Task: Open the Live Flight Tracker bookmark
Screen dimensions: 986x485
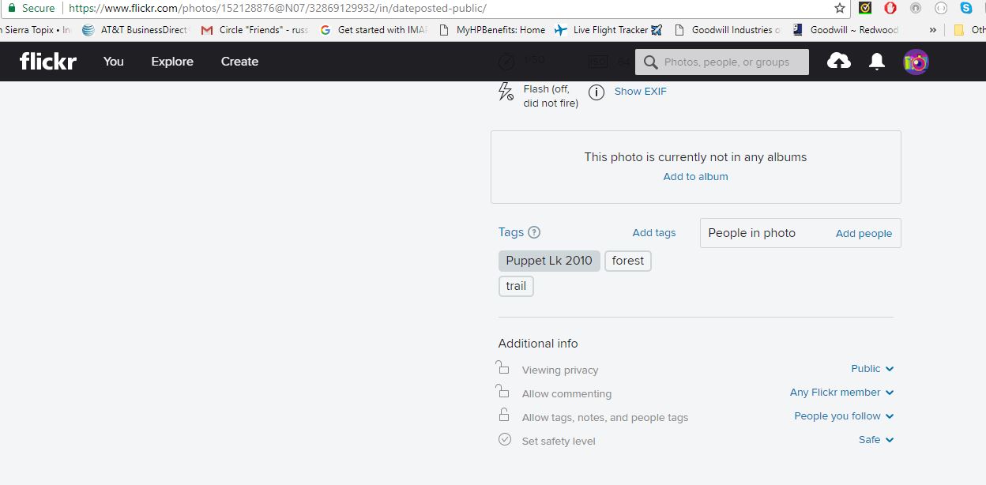Action: tap(608, 30)
